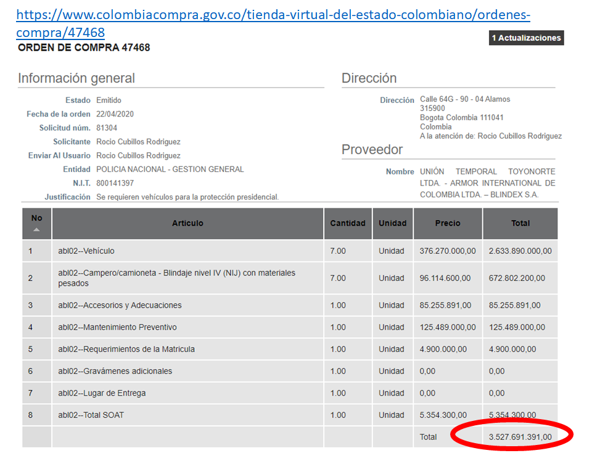This screenshot has width=592, height=461.
Task: Click the Accesorios y Adecuaciones item
Action: pos(120,305)
